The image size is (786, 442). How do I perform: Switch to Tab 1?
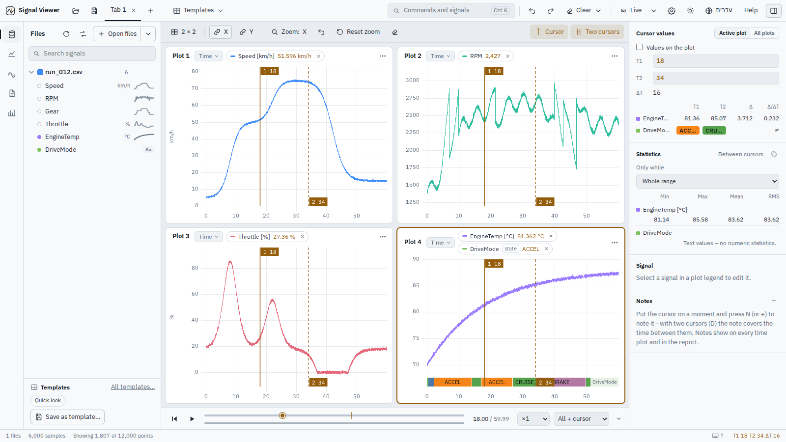pos(118,10)
